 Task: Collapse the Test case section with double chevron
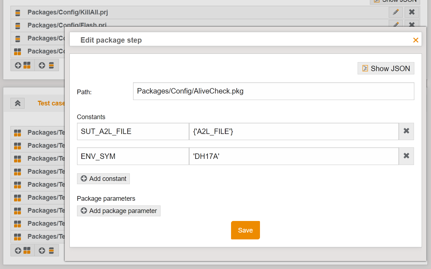point(17,103)
